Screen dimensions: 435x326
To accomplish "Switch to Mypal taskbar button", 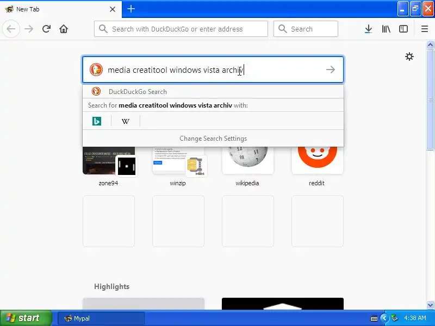I will coord(101,318).
